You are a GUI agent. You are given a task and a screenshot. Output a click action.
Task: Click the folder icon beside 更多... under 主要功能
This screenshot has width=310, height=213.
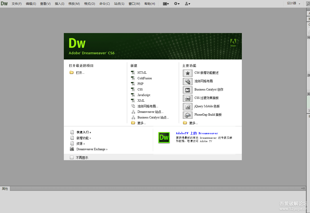[185, 123]
